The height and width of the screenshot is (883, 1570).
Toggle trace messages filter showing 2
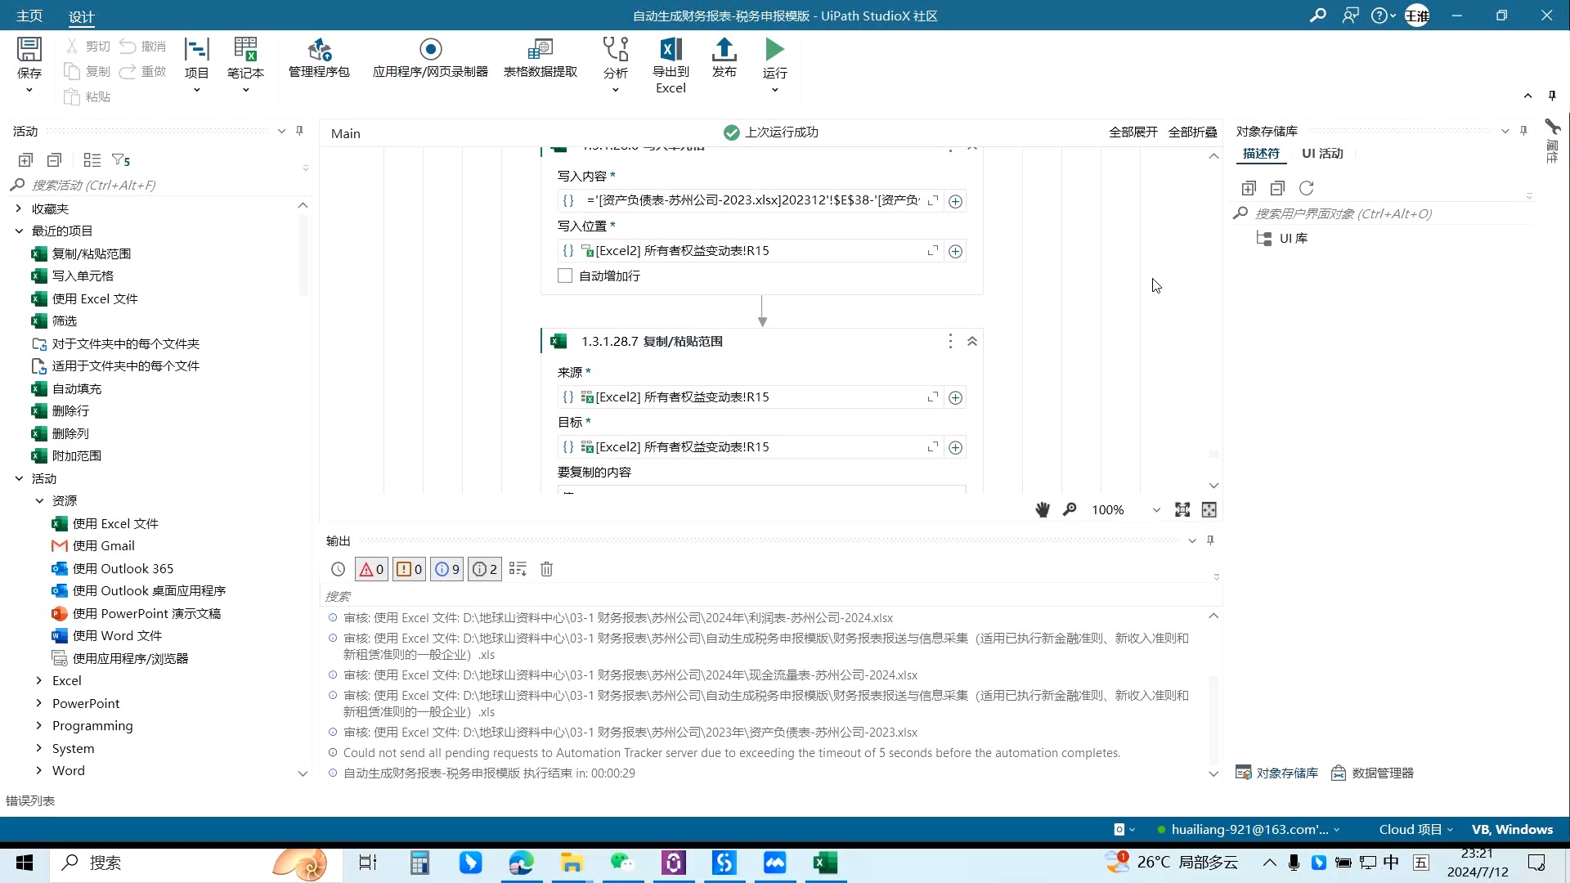[x=485, y=569]
